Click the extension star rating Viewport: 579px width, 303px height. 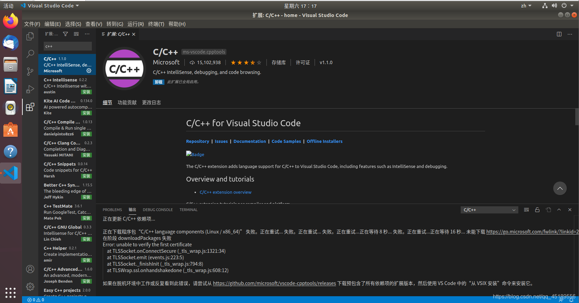[246, 62]
